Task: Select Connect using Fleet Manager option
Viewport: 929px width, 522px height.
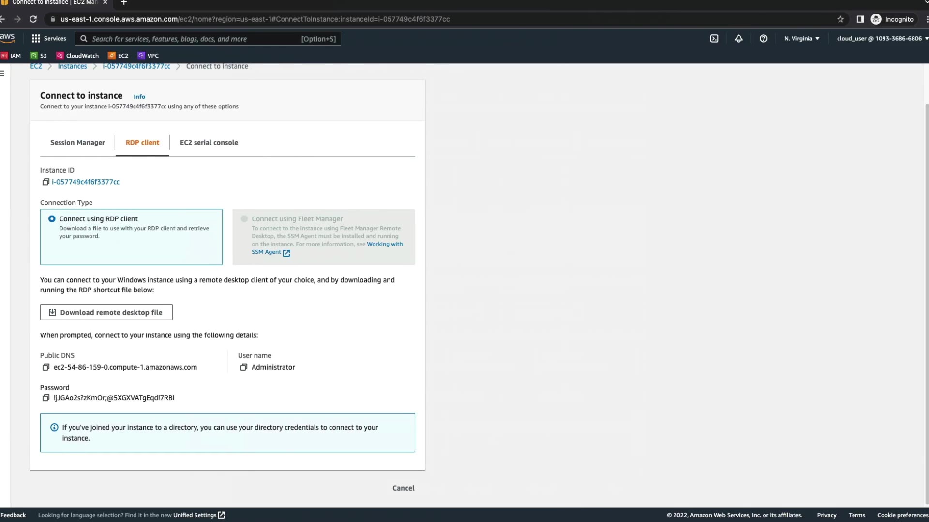Action: pos(244,219)
